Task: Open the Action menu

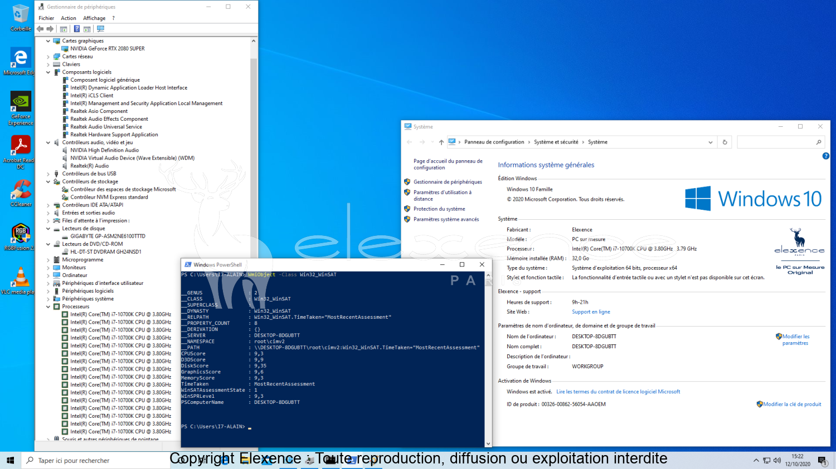Action: [x=69, y=18]
